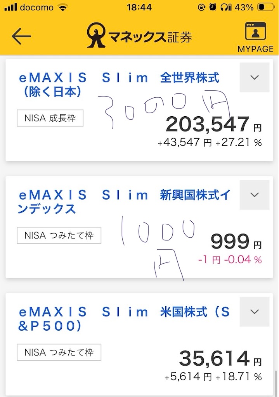
Task: Open the MYPAGE profile icon
Action: (x=255, y=38)
